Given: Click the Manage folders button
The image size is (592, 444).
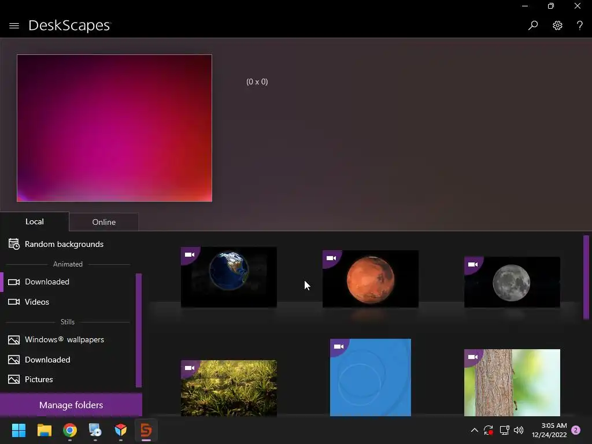Looking at the screenshot, I should [71, 405].
